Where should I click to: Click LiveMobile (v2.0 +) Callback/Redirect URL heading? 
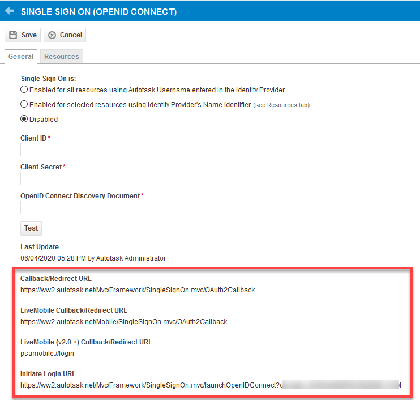86,342
